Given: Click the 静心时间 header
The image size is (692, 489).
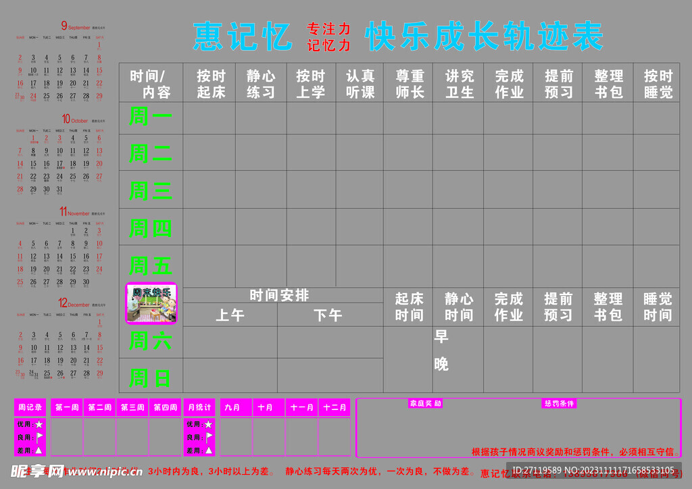Looking at the screenshot, I should [459, 307].
